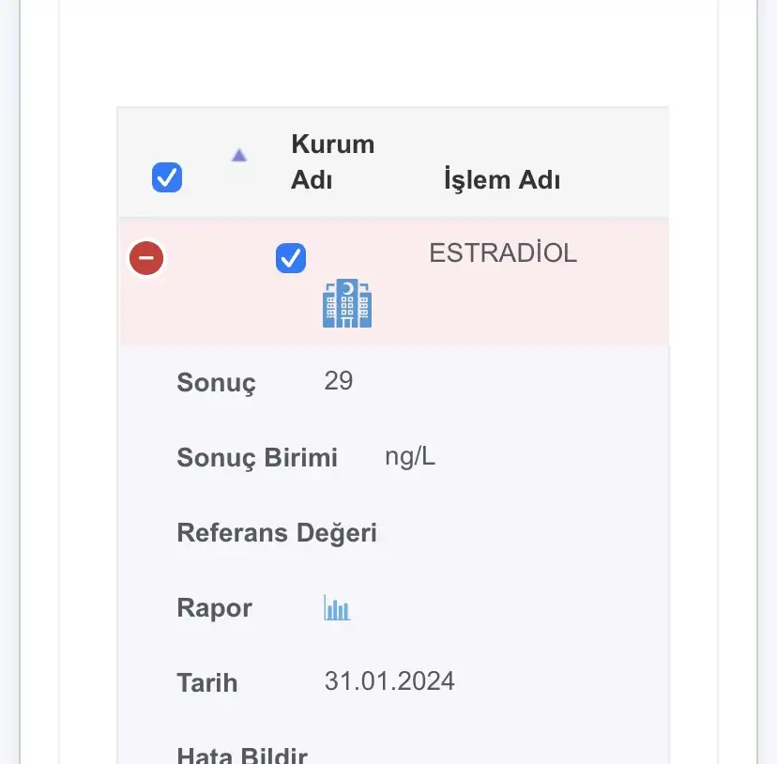Click the Hata Bildir label
Viewport: 777px width, 764px height.
(x=242, y=755)
